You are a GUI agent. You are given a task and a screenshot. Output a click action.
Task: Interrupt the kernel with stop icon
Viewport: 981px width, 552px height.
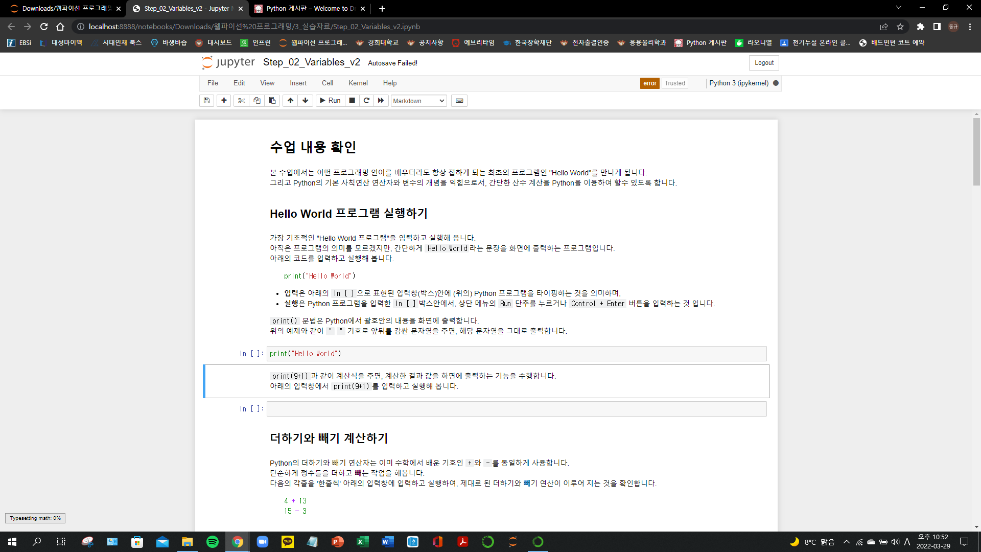tap(352, 101)
